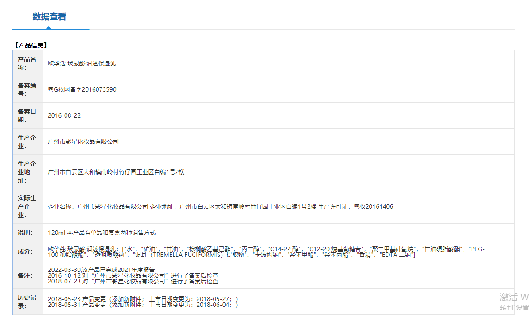This screenshot has width=530, height=325.
Task: Select the 产品名称 label cell
Action: tap(28, 63)
